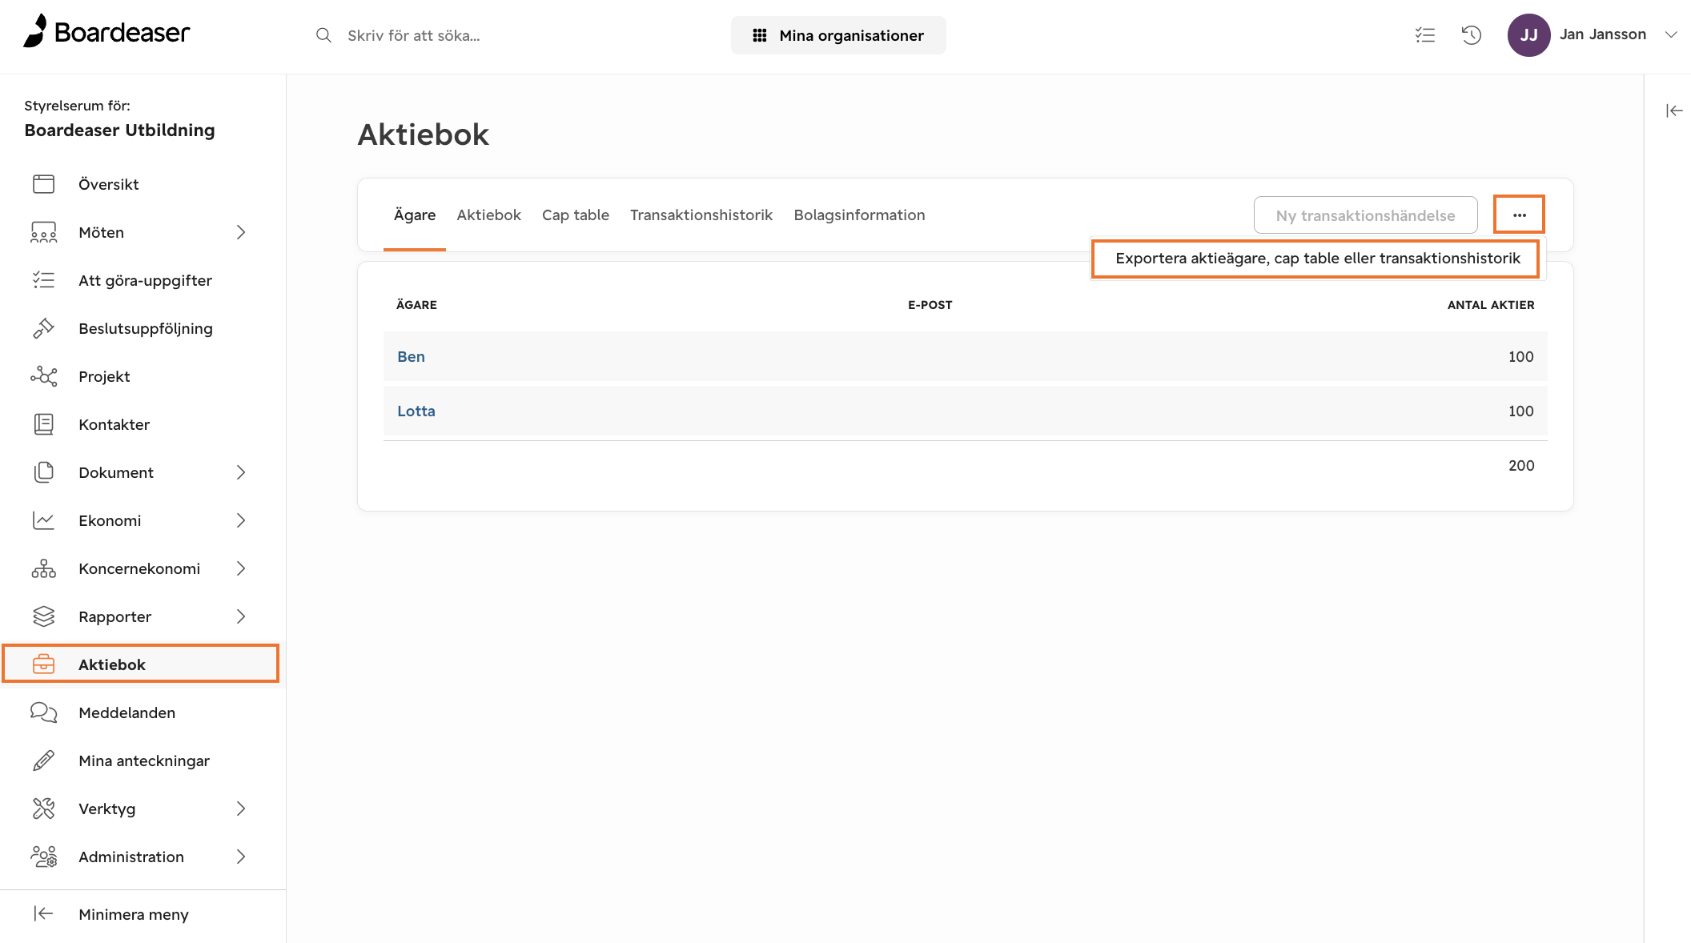Click the Administration users gear icon
Viewport: 1691px width, 943px height.
point(43,857)
